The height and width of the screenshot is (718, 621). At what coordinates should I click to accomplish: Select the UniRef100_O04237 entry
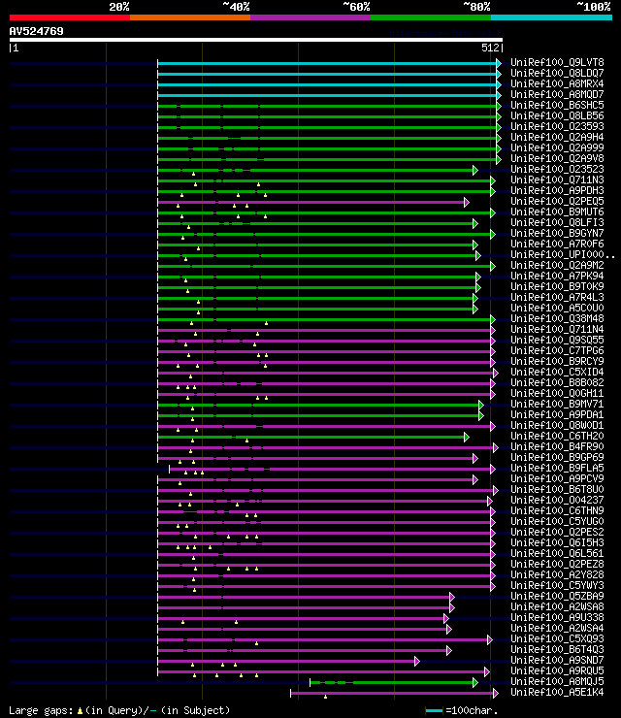pos(557,501)
